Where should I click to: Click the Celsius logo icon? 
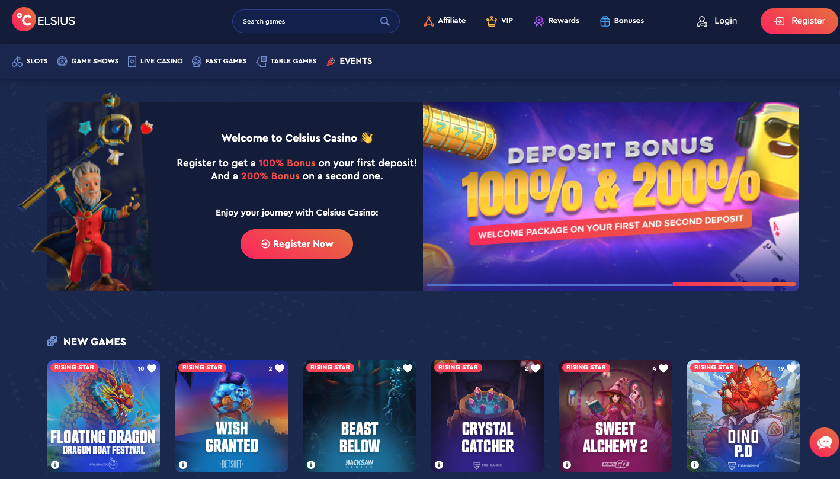point(23,20)
